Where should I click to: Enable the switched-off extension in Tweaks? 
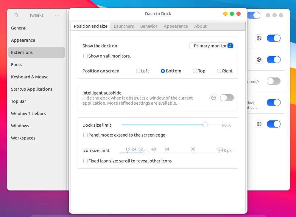(x=274, y=81)
